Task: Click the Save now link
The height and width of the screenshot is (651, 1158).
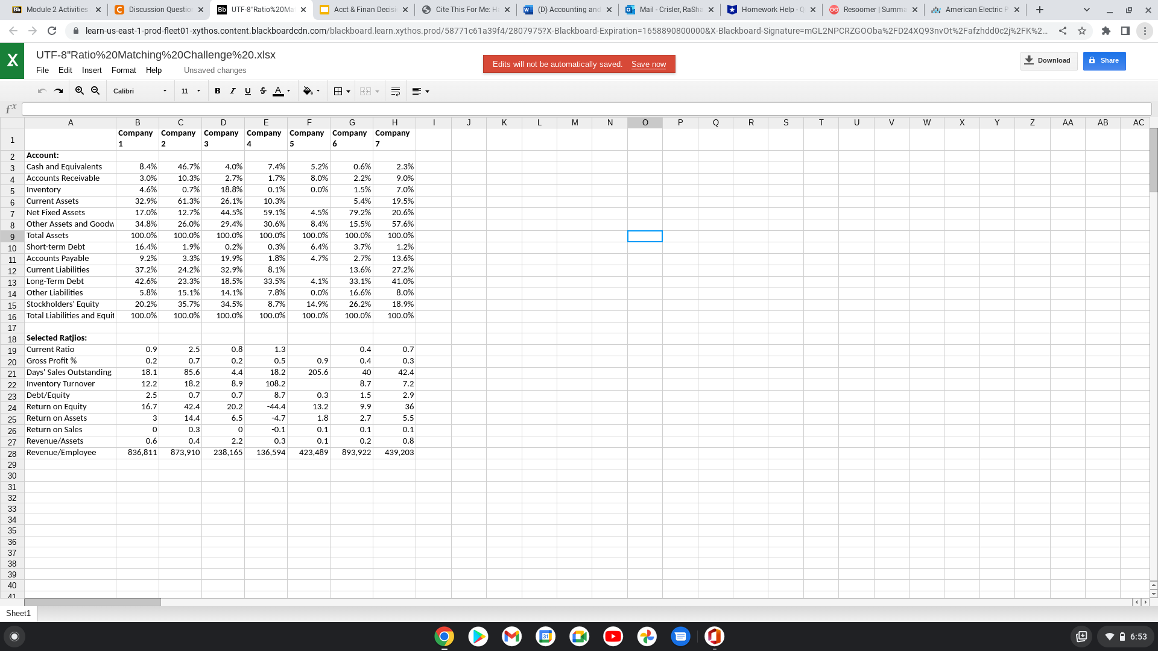Action: pyautogui.click(x=648, y=64)
